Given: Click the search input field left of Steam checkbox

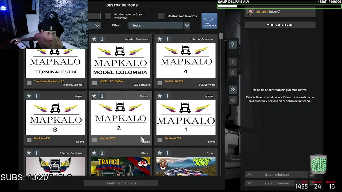Looking at the screenshot, I should 94,16.
